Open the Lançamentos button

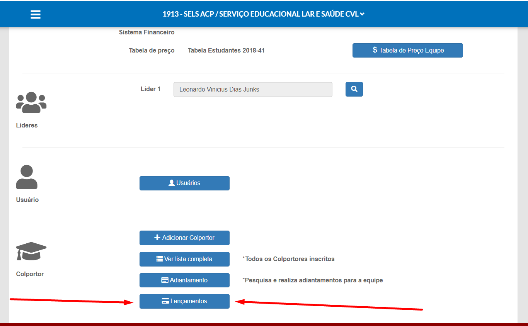184,301
